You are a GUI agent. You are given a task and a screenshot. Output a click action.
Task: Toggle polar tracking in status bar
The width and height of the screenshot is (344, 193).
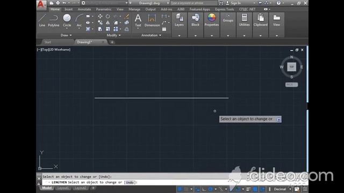pos(210,189)
